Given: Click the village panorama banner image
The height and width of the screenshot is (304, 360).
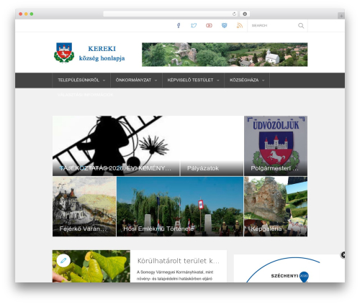Looking at the screenshot, I should coord(225,55).
